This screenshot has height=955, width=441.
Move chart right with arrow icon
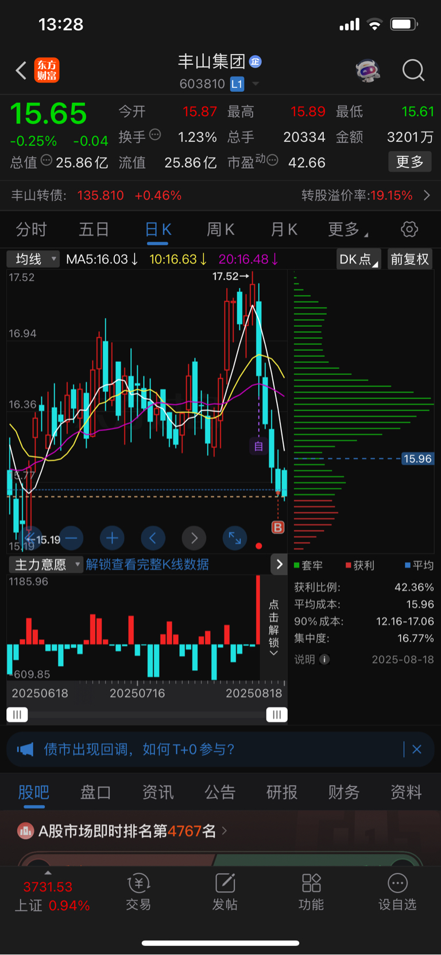pyautogui.click(x=194, y=538)
